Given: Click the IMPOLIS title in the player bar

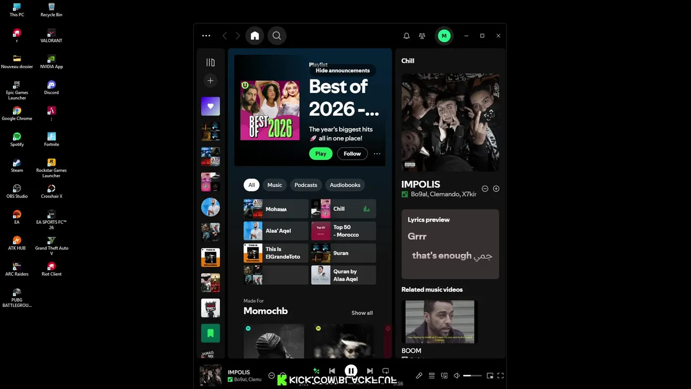Looking at the screenshot, I should [239, 372].
